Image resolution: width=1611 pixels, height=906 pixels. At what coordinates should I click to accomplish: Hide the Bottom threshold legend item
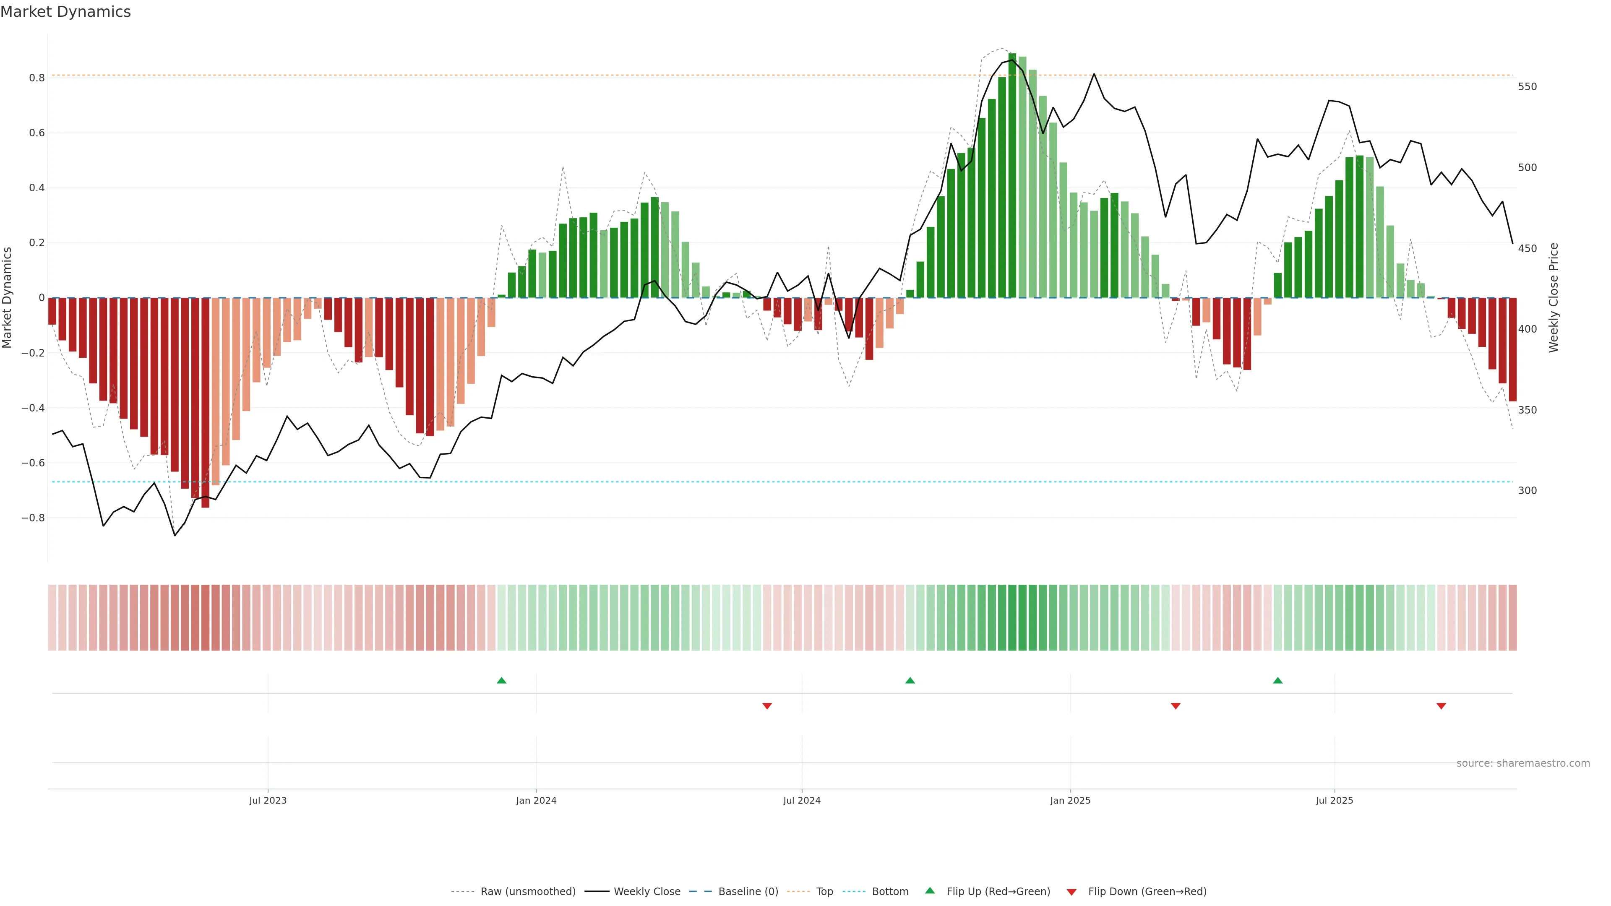tap(890, 892)
